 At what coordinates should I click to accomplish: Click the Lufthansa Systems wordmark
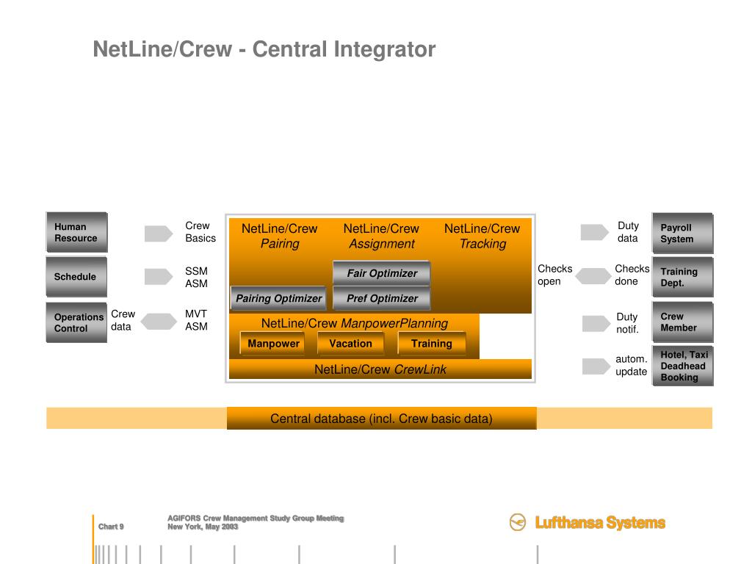pyautogui.click(x=600, y=522)
